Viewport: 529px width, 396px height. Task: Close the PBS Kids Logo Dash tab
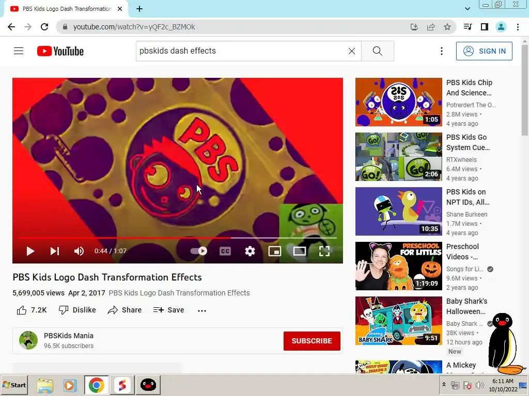[120, 9]
